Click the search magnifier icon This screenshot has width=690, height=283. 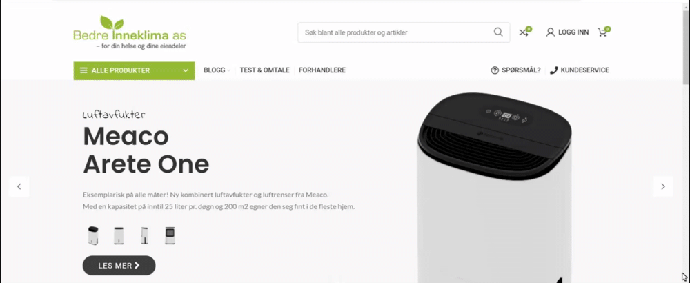coord(498,32)
